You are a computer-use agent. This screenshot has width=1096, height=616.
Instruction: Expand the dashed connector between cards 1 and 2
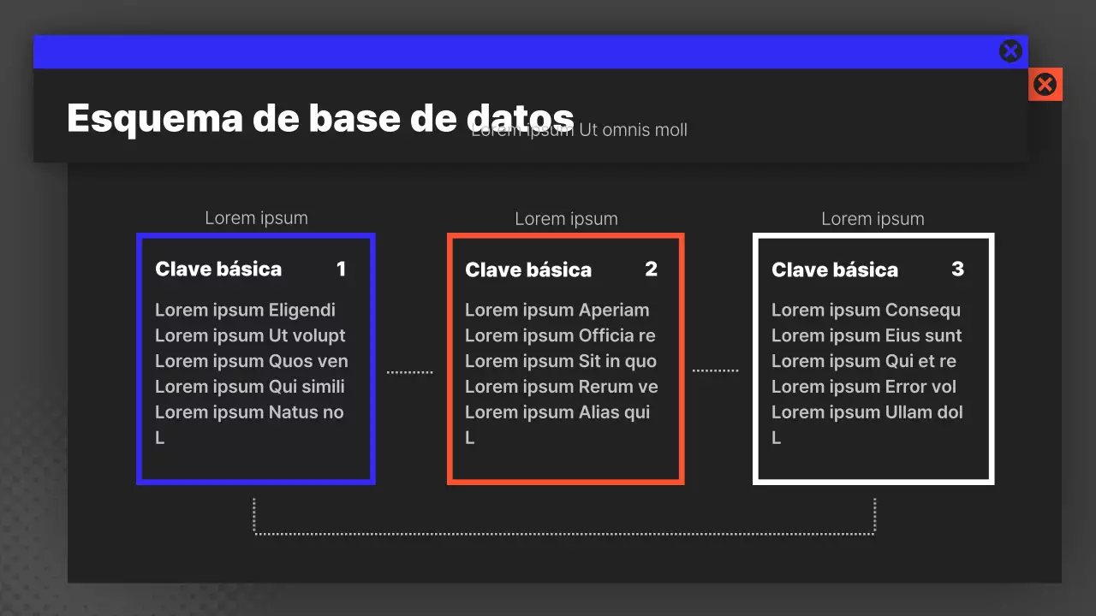410,370
